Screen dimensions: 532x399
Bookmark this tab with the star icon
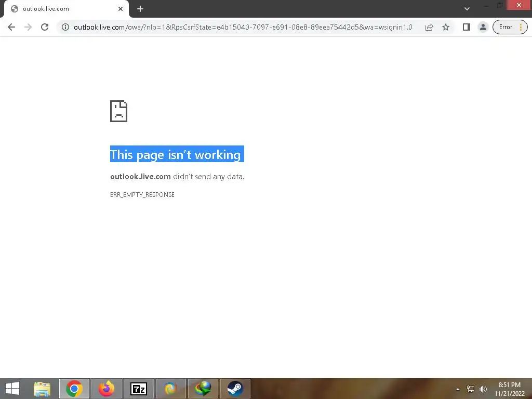(x=445, y=27)
